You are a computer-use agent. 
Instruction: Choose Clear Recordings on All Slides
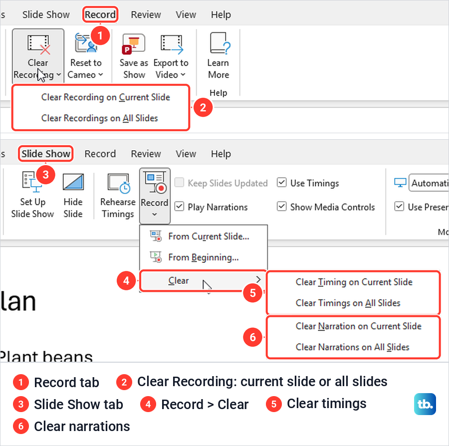pyautogui.click(x=100, y=118)
